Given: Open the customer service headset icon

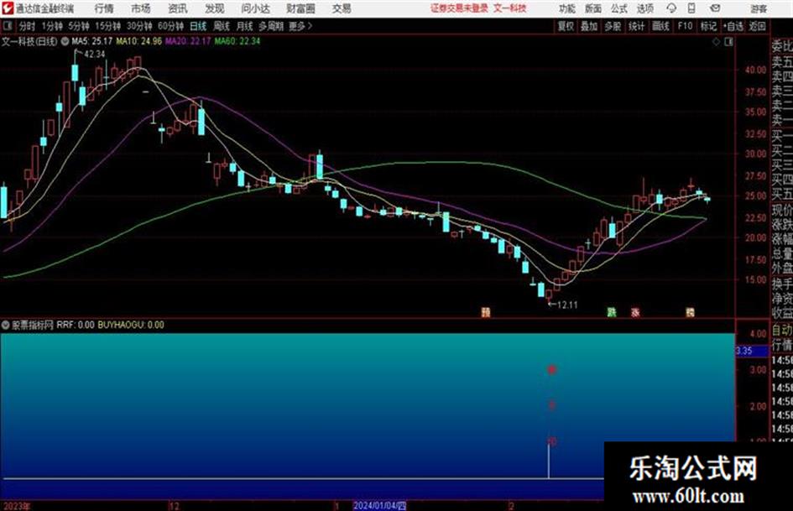Looking at the screenshot, I should [x=671, y=8].
